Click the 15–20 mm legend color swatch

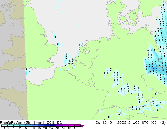(42, 126)
